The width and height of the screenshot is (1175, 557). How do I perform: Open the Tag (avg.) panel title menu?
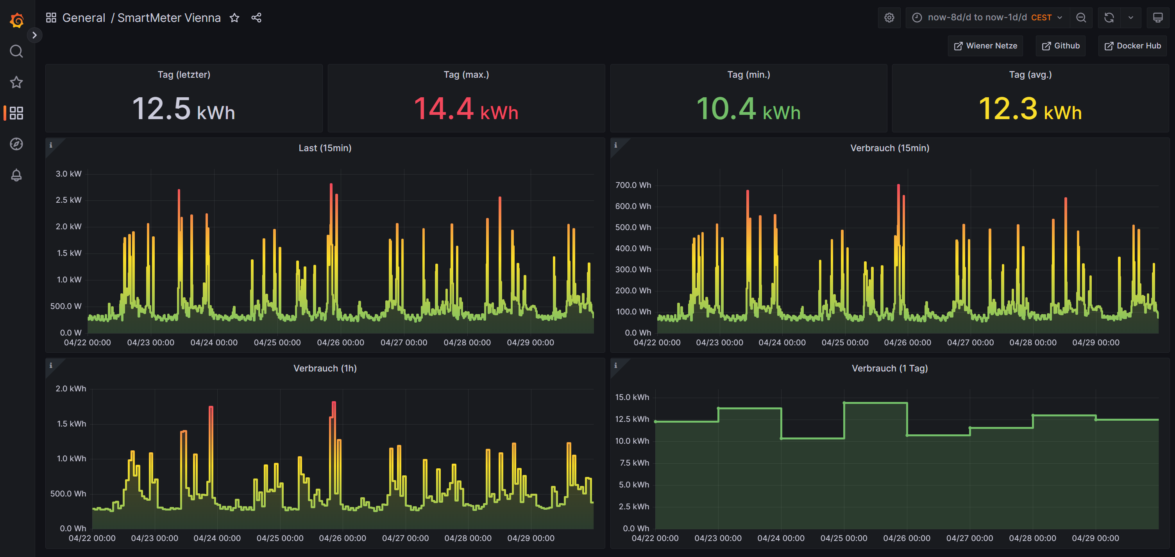[x=1030, y=75]
